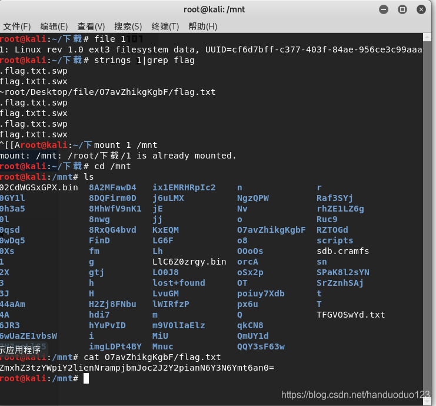Open the 搜索(S) menu

coord(128,27)
